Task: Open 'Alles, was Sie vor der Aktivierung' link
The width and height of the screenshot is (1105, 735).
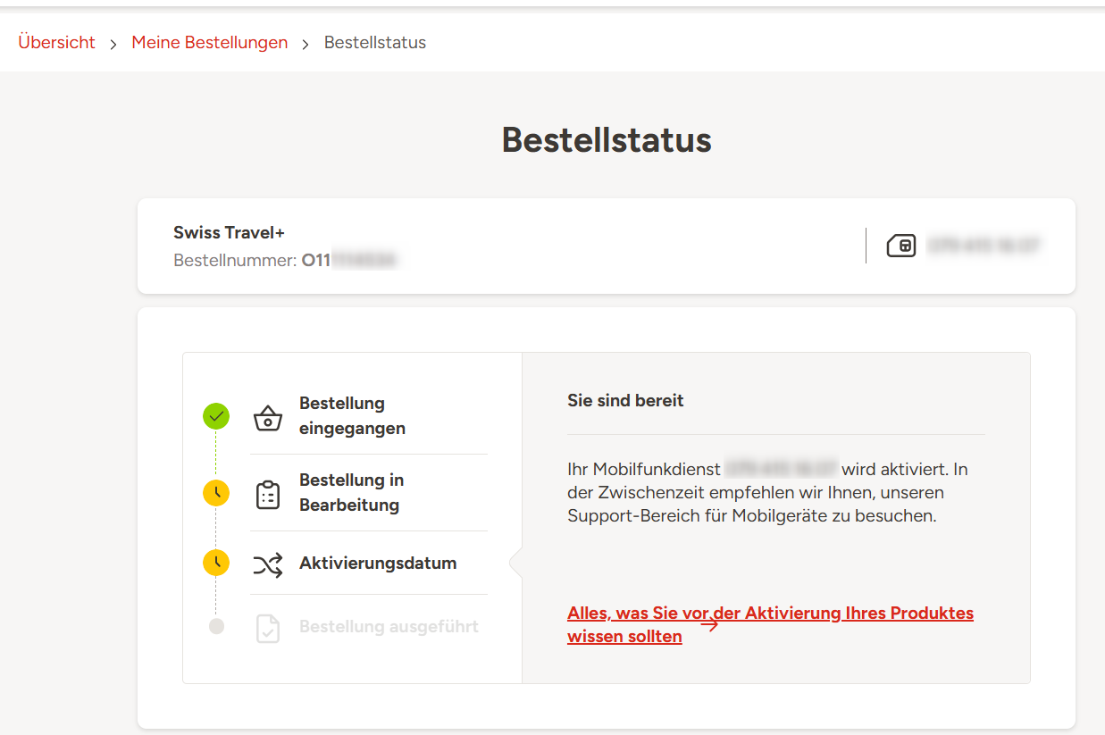Action: (769, 614)
